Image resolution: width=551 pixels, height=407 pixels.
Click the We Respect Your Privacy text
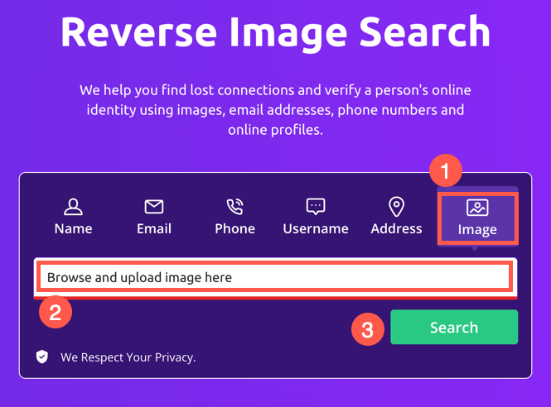pyautogui.click(x=128, y=357)
